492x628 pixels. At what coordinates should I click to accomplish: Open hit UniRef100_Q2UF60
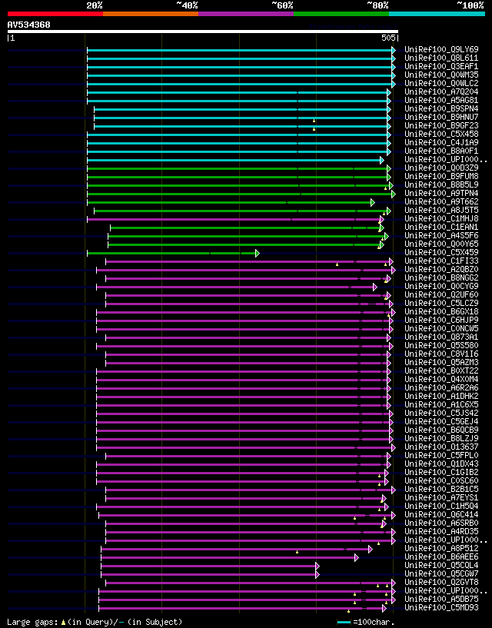441,294
